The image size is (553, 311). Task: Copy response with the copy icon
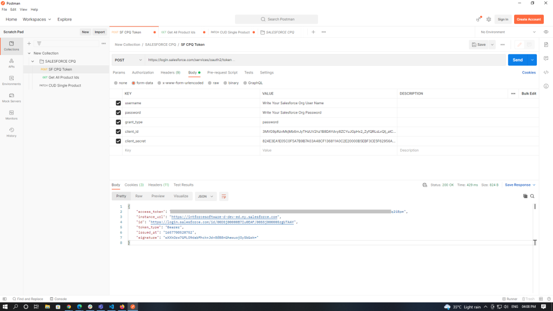[x=525, y=196]
